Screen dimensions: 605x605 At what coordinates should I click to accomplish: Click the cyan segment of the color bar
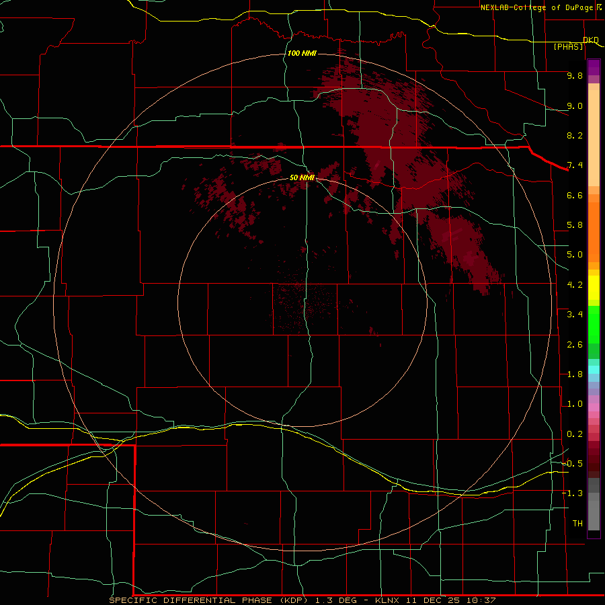pos(594,369)
